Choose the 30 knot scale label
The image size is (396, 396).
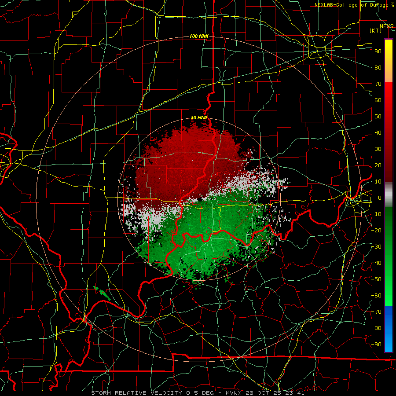tap(378, 149)
